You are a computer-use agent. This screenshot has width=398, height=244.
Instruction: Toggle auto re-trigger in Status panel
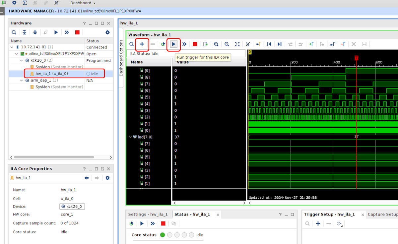(x=131, y=224)
